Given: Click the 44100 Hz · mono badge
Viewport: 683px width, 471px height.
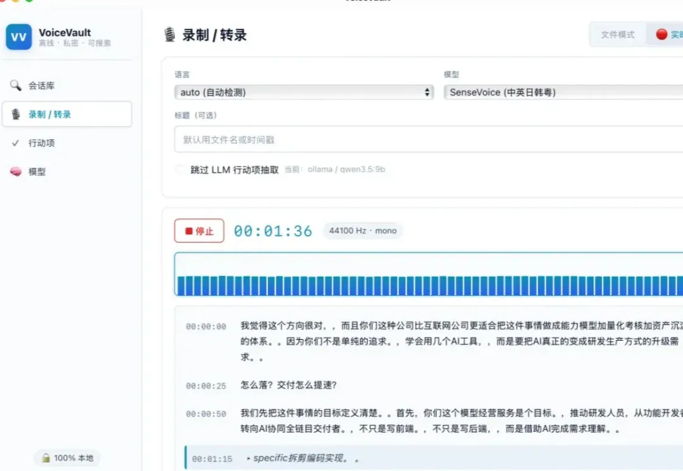Looking at the screenshot, I should 363,230.
